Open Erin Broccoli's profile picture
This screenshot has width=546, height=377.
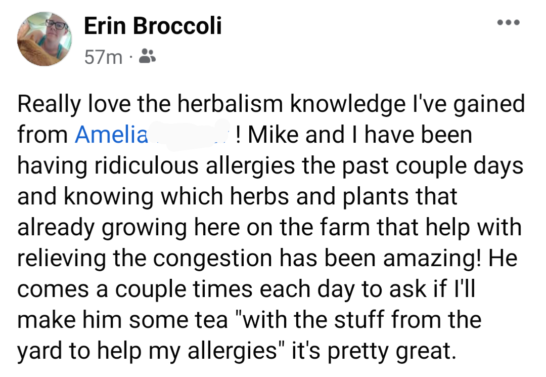(x=44, y=39)
